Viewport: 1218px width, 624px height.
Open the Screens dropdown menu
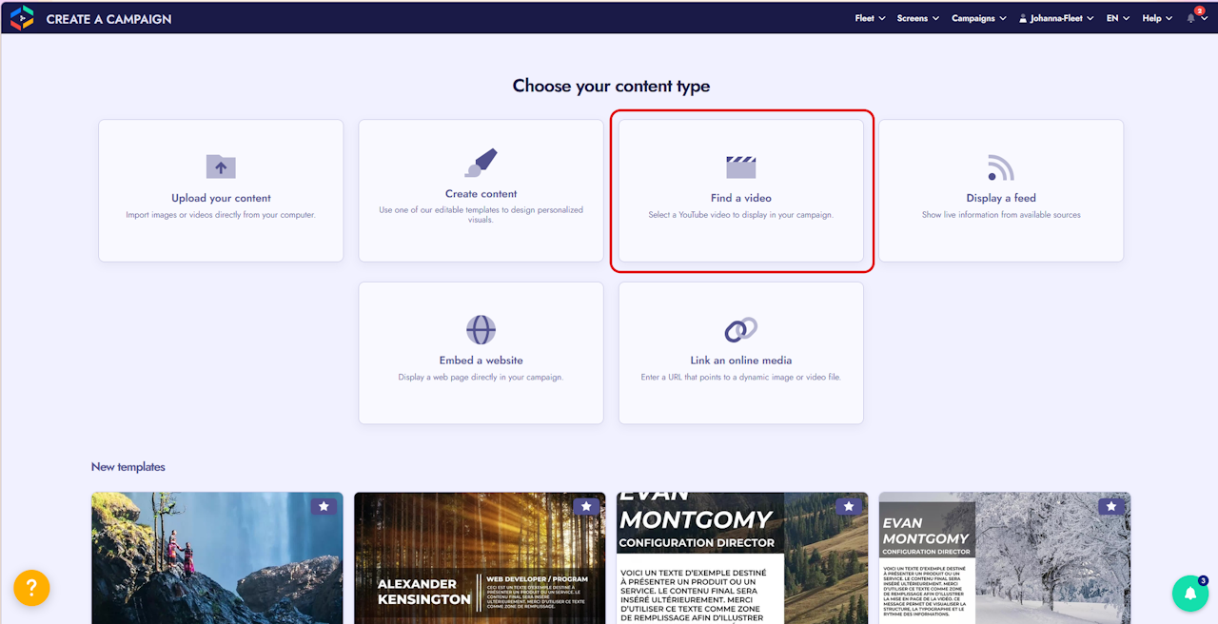point(917,18)
